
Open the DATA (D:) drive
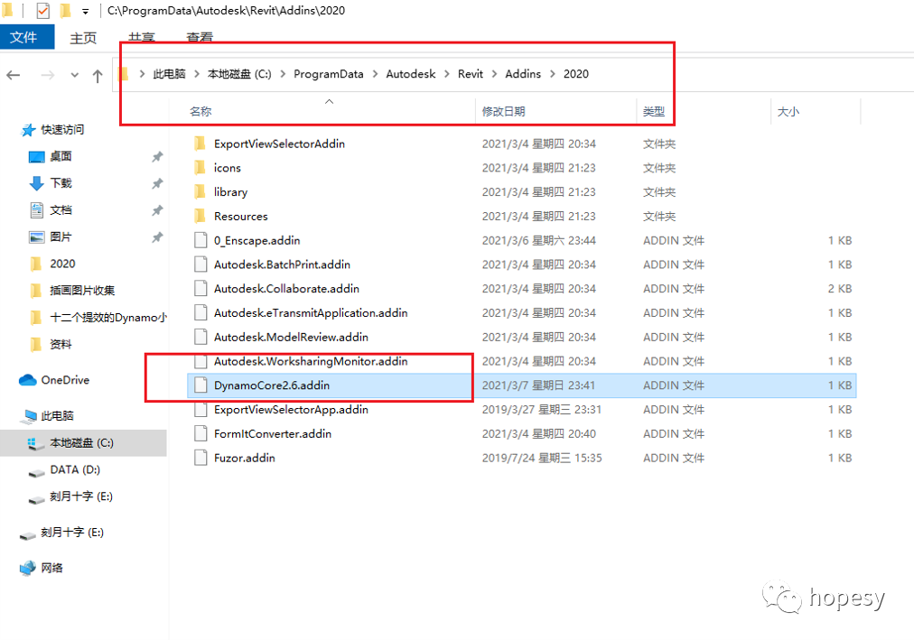click(75, 469)
